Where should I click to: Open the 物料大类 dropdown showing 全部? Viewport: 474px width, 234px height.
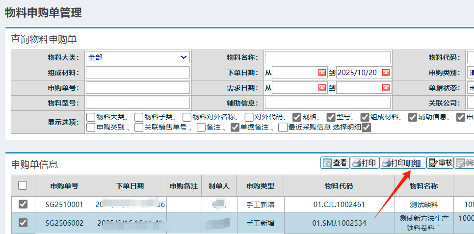click(x=137, y=57)
